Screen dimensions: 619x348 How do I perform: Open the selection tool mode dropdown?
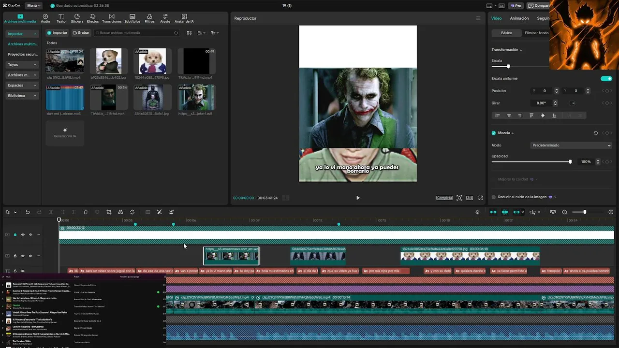click(x=15, y=212)
